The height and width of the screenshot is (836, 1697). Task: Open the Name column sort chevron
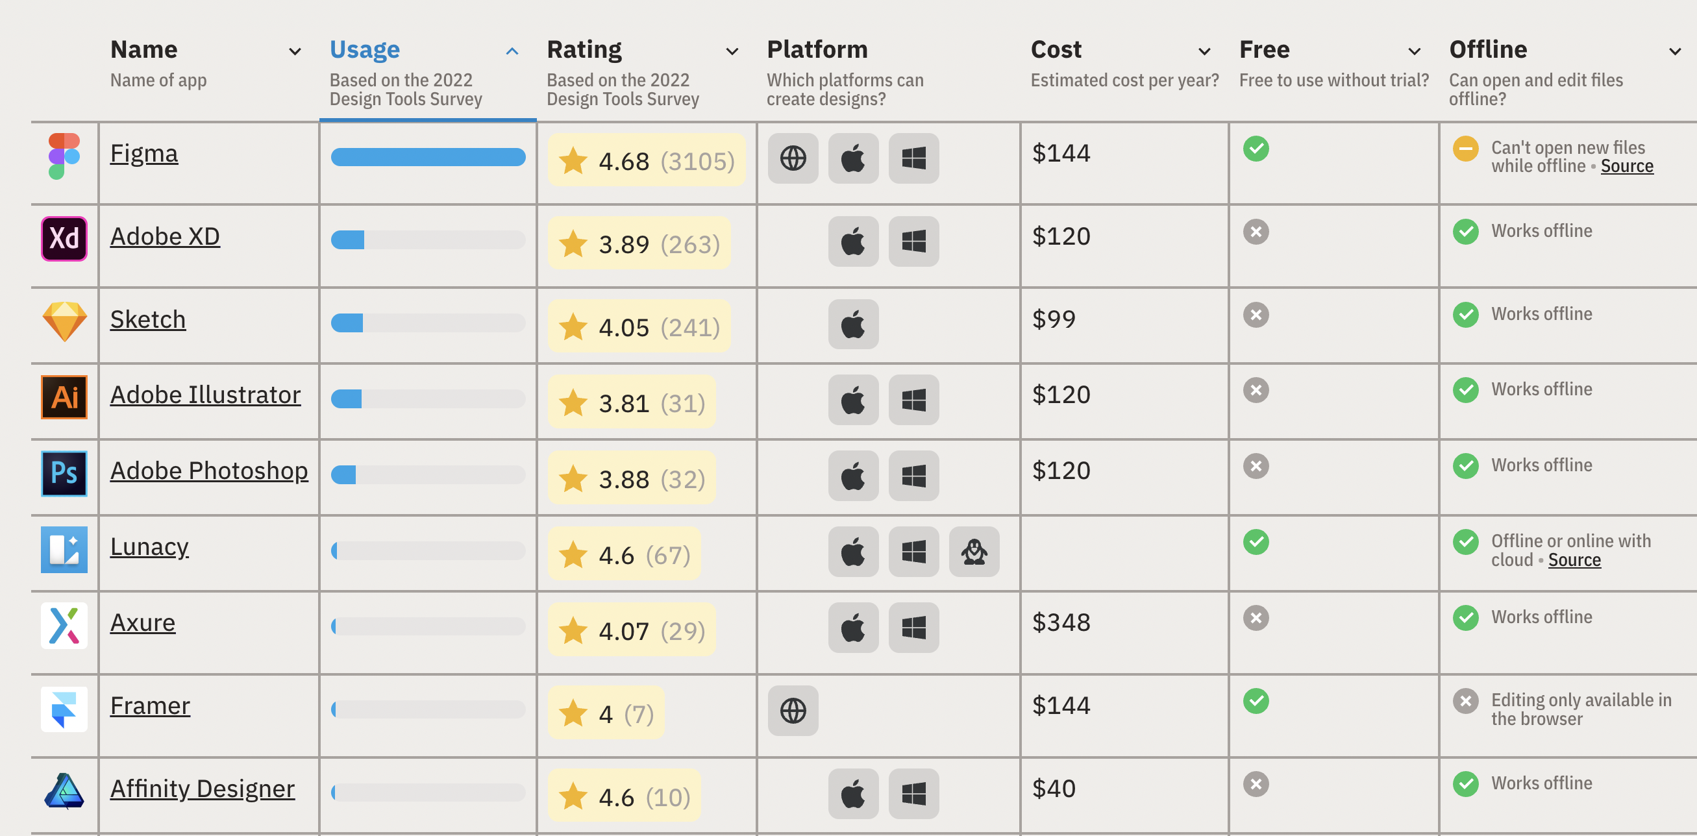(x=295, y=51)
